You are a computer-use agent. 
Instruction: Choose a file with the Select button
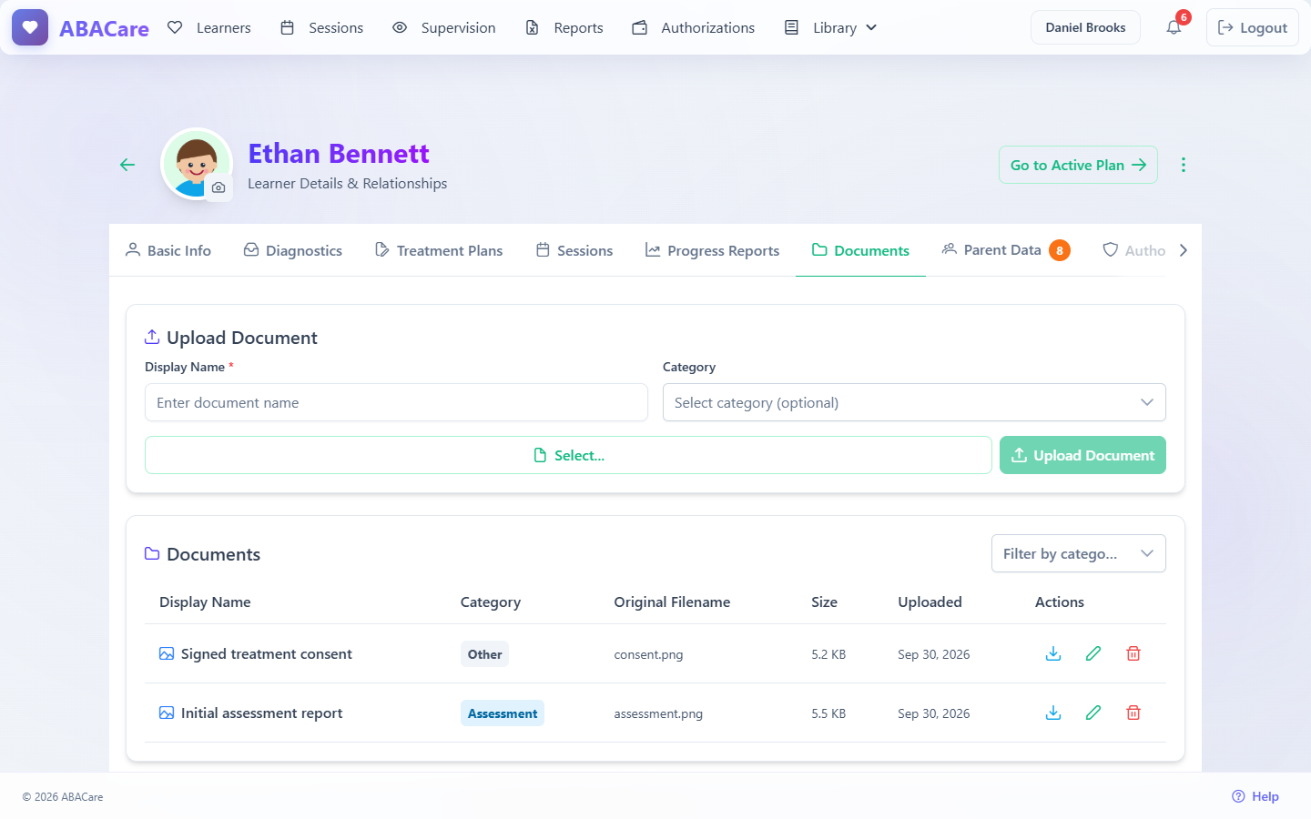[x=568, y=455]
